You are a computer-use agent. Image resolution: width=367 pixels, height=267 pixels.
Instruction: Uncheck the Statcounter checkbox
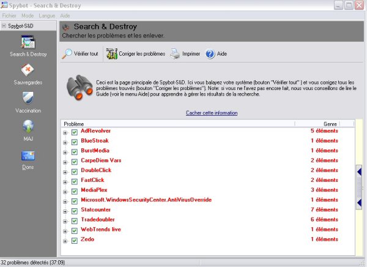[x=75, y=211]
